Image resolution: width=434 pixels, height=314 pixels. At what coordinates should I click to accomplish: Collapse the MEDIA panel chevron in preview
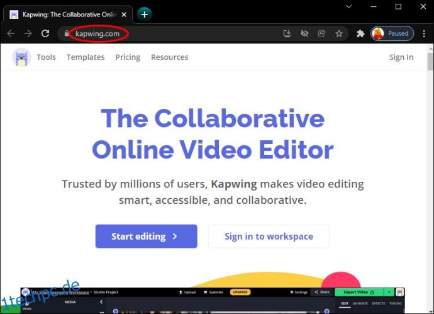pos(101,302)
